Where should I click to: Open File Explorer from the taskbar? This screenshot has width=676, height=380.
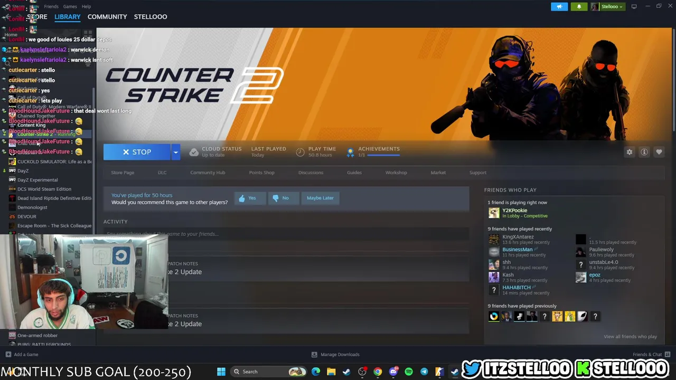click(331, 372)
